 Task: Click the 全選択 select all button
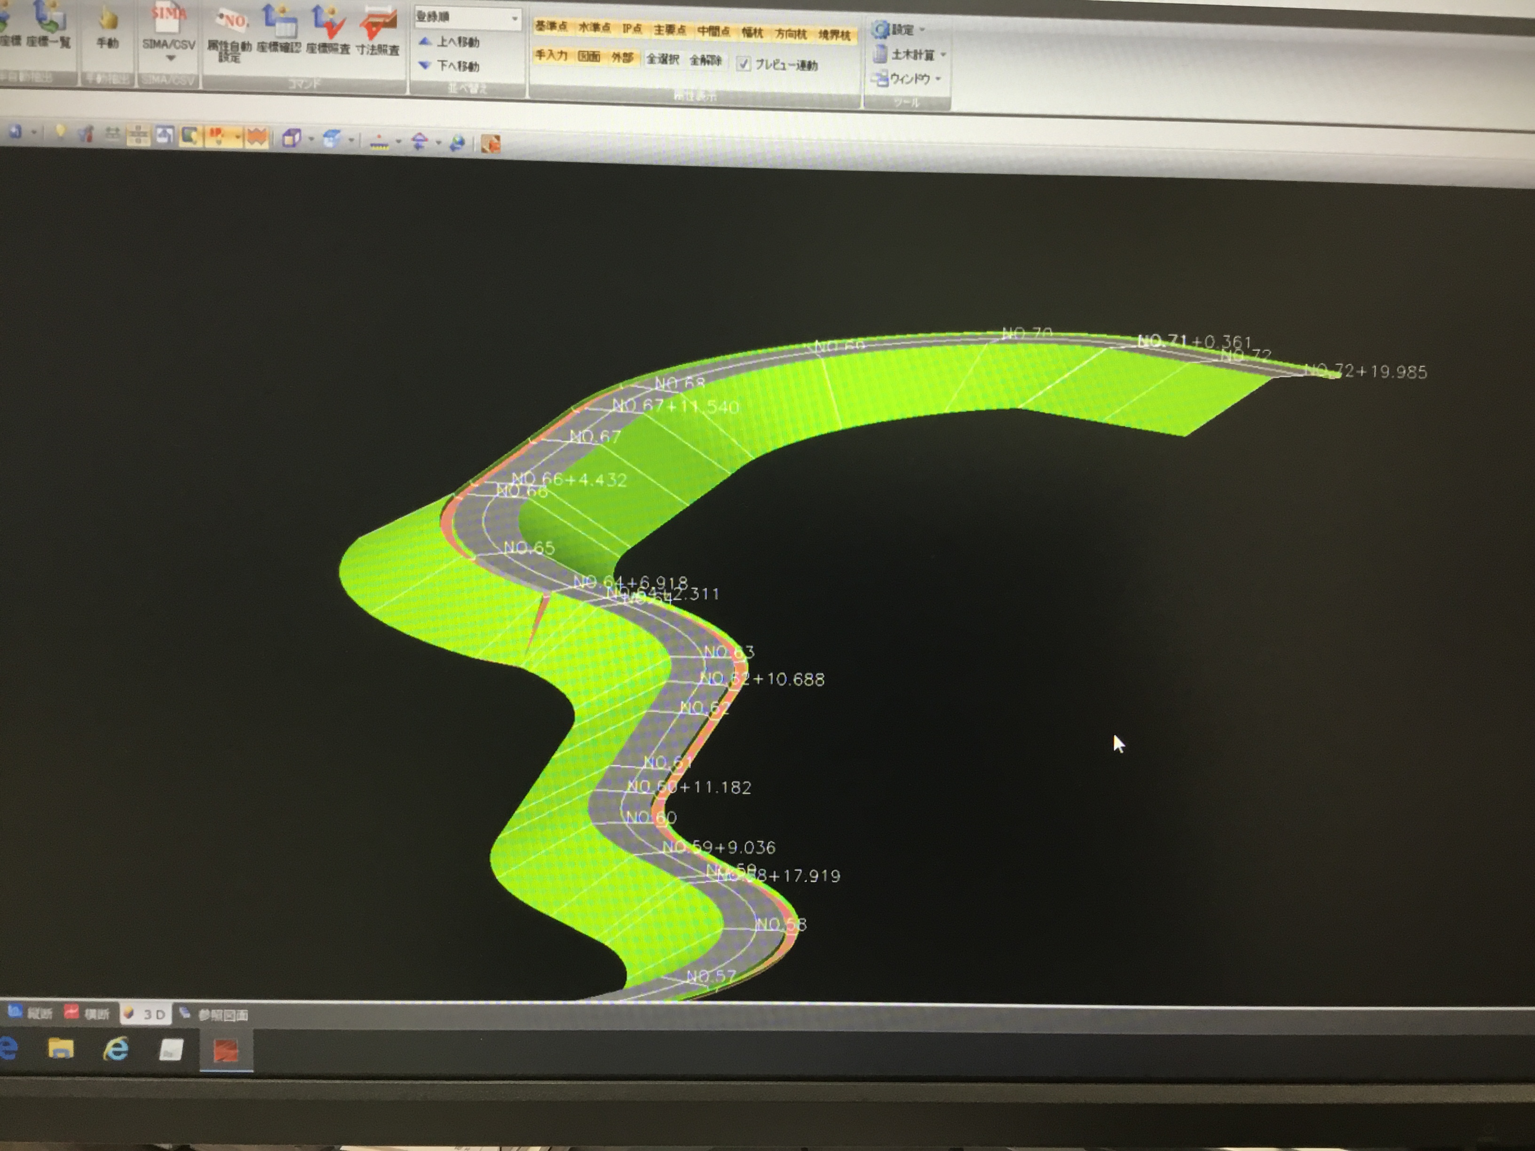point(663,59)
